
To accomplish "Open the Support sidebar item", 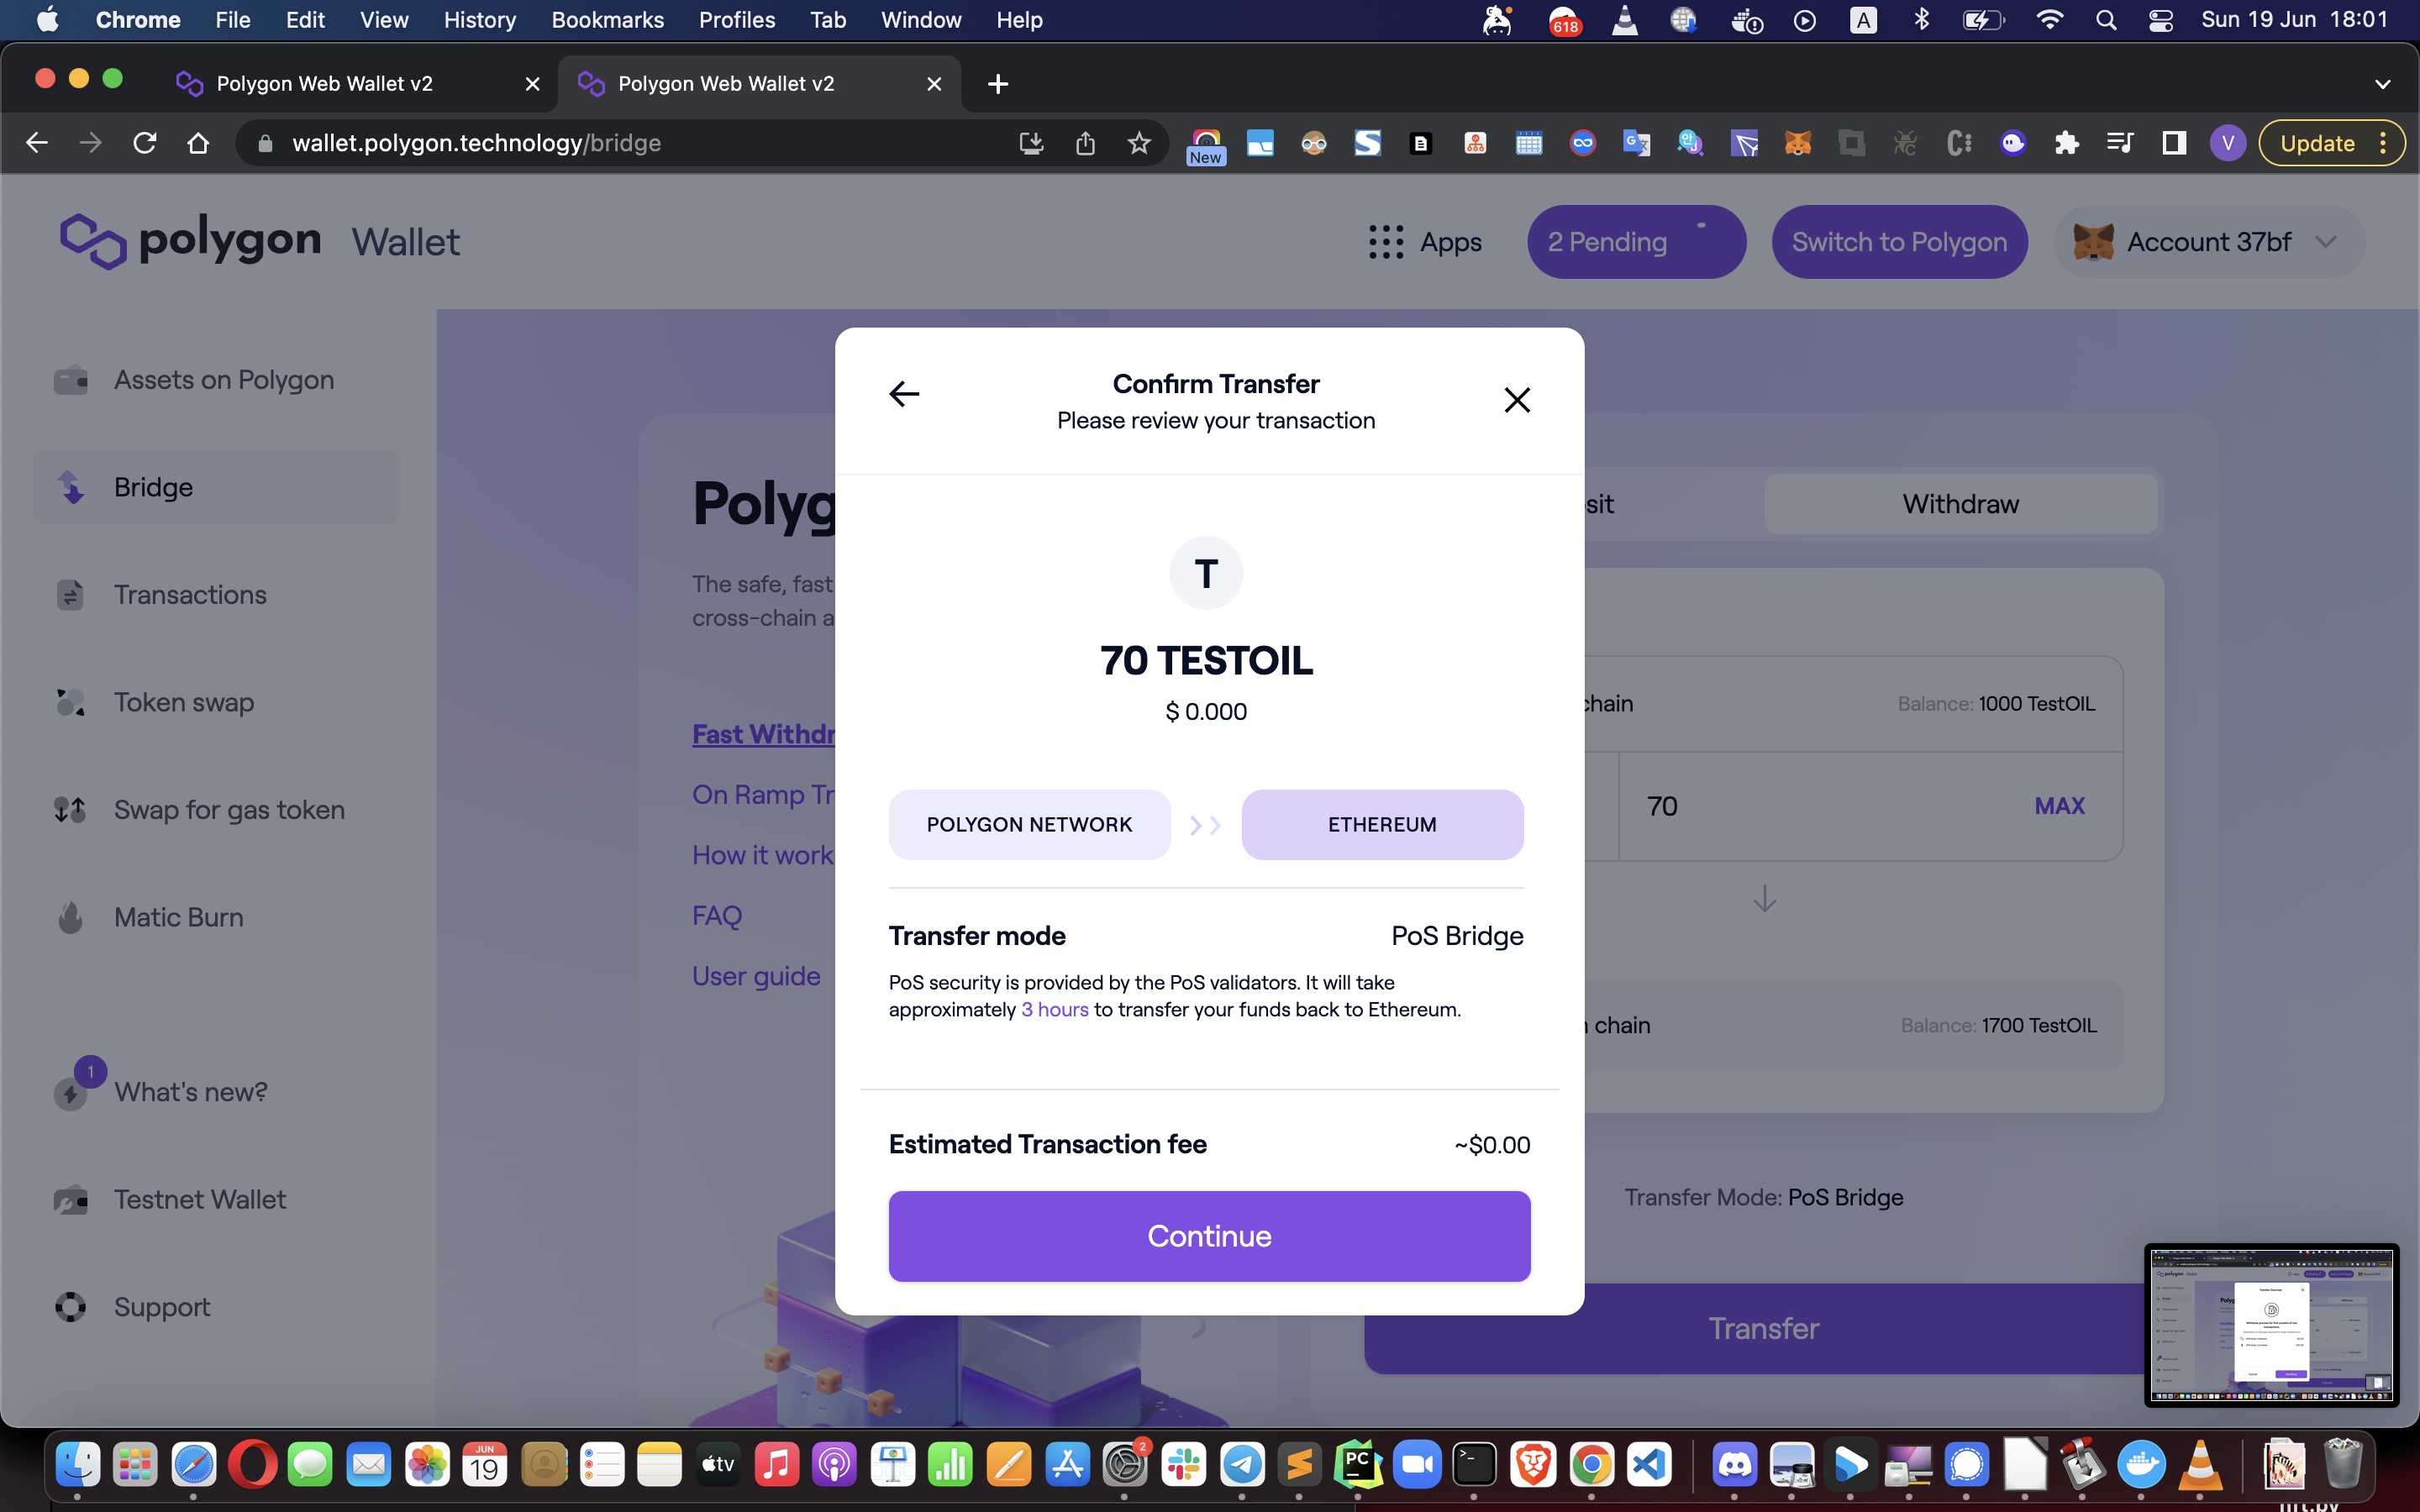I will [161, 1307].
